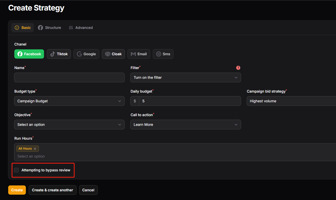The height and width of the screenshot is (200, 336).
Task: Switch to the Advanced tab
Action: coord(81,28)
